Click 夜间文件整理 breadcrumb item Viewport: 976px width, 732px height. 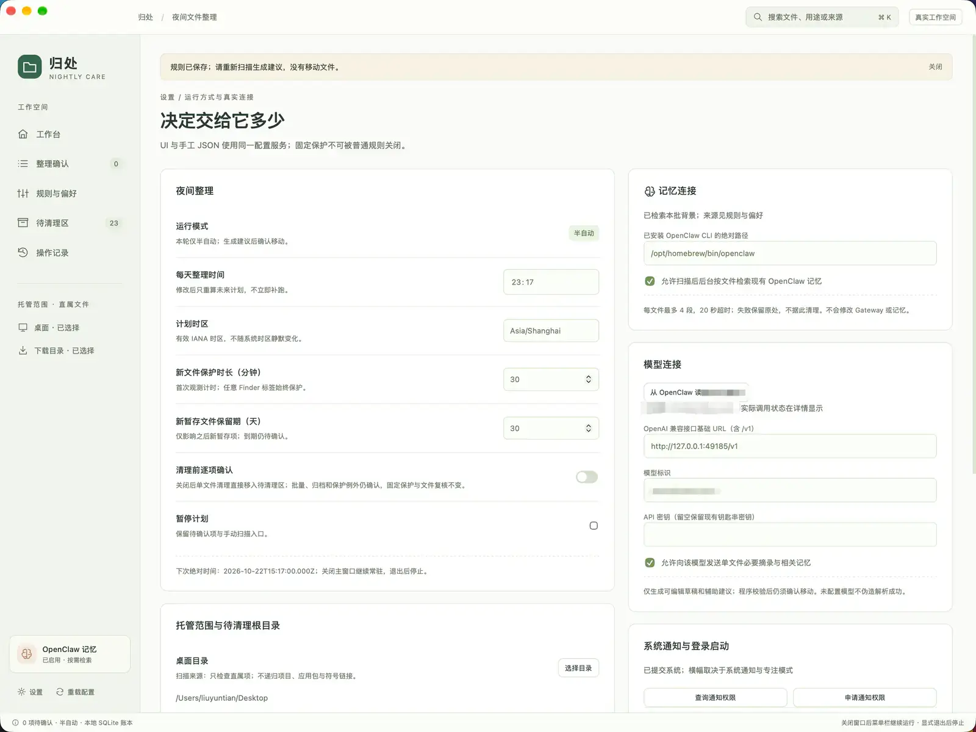point(194,17)
